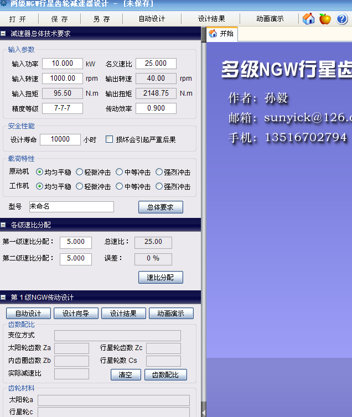352x417 pixels.
Task: Click the 第二级速比分配 field
Action: pos(76,259)
